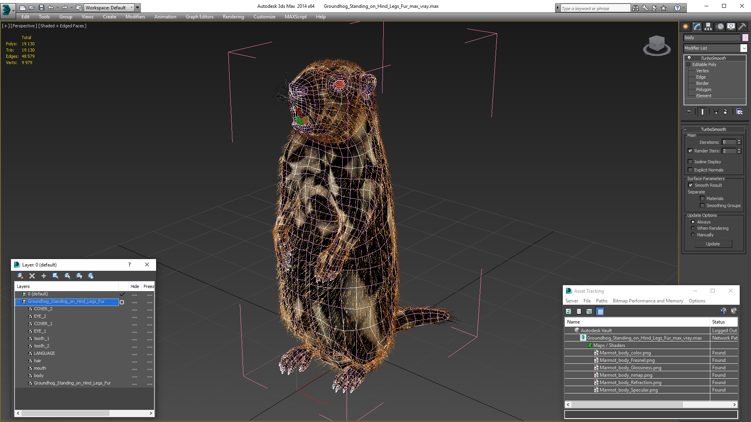Select the Marmot_body_nmap.png asset row
Image resolution: width=751 pixels, height=422 pixels.
click(x=625, y=375)
